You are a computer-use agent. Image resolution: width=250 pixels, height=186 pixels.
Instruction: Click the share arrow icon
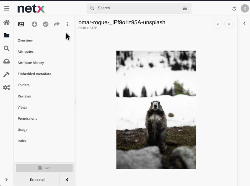[x=57, y=24]
